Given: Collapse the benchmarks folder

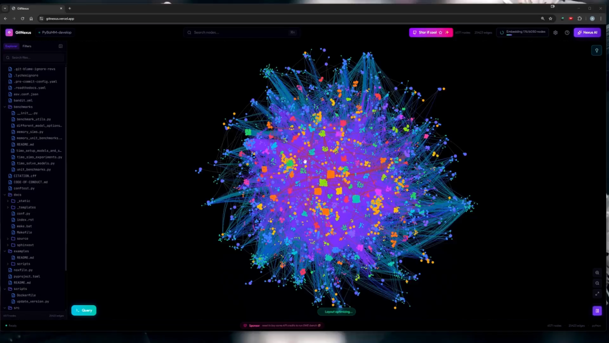Looking at the screenshot, I should coord(5,107).
